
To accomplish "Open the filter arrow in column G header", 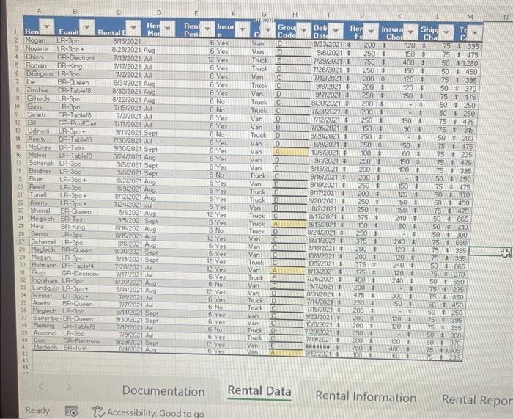I will click(x=268, y=30).
